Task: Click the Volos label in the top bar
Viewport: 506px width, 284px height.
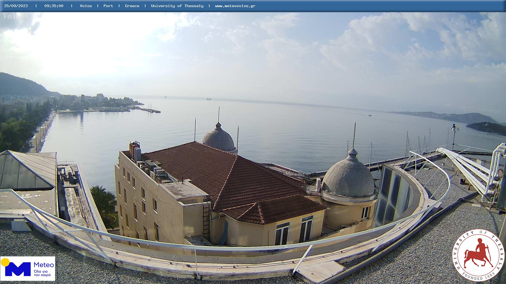Action: [x=86, y=6]
